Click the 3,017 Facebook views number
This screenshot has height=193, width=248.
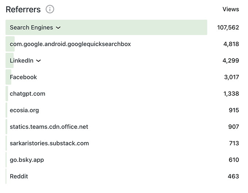click(x=231, y=77)
